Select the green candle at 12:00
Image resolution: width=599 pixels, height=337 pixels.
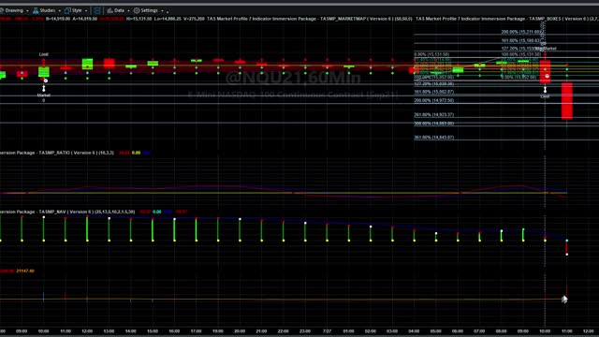pyautogui.click(x=87, y=64)
